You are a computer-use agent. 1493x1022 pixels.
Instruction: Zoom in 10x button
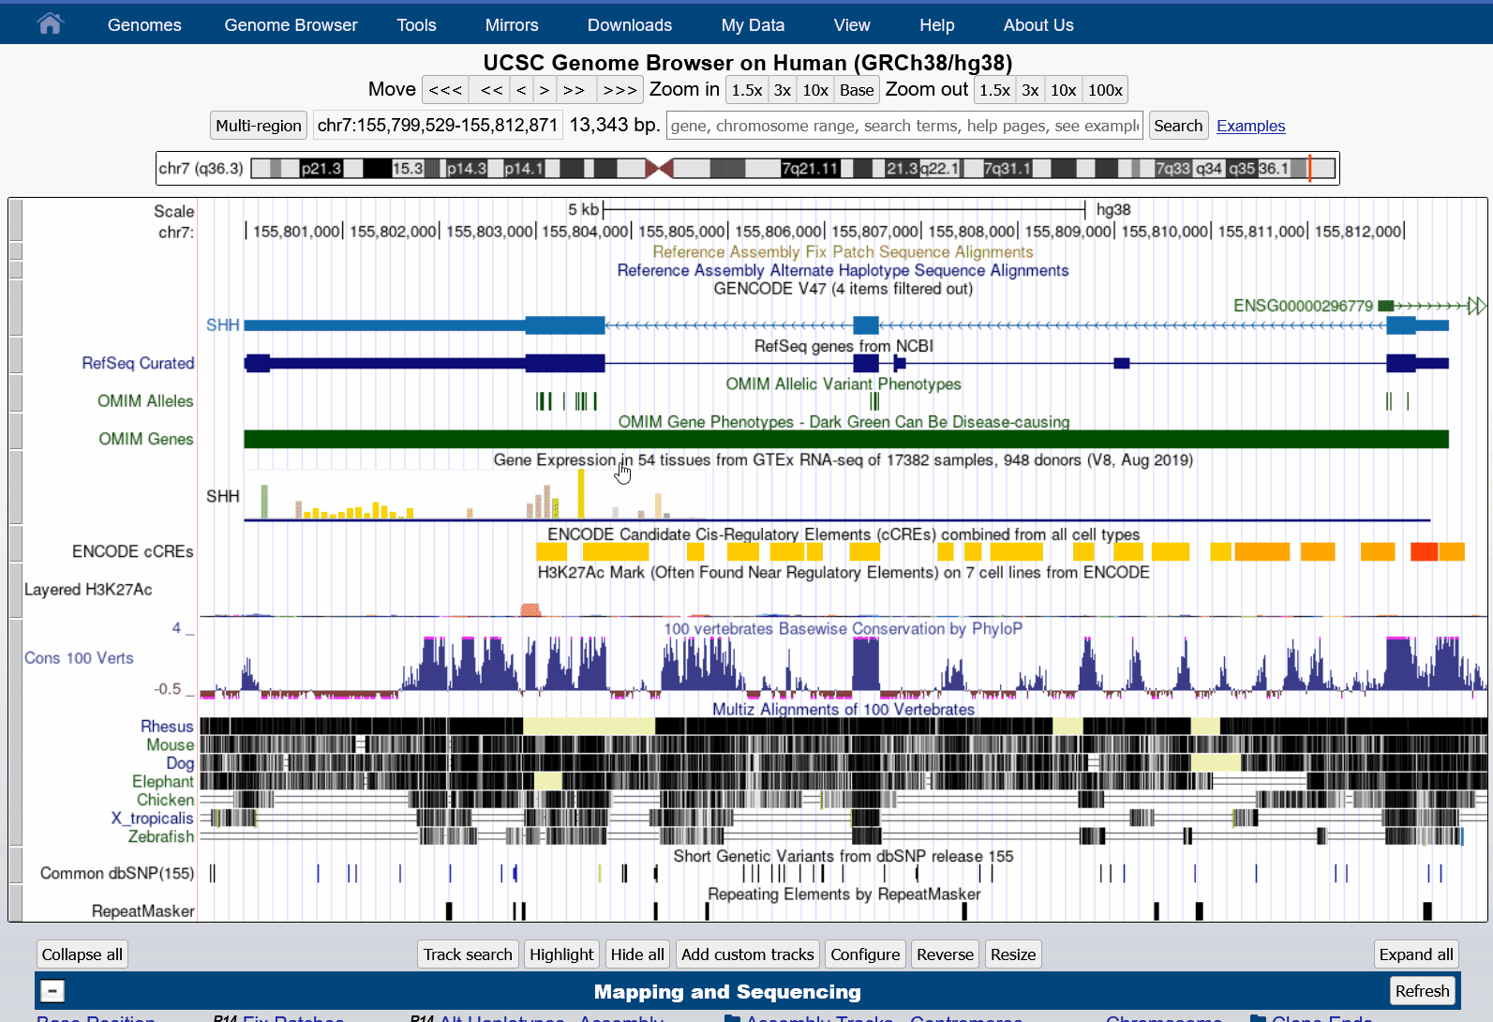814,90
